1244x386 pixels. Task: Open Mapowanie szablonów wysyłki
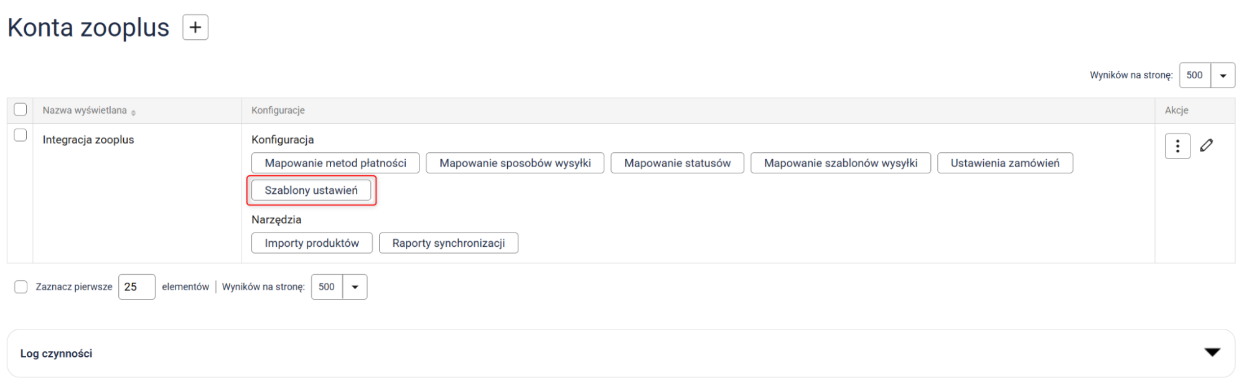(840, 163)
